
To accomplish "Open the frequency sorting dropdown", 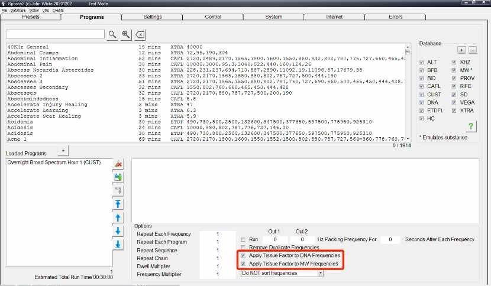I will tap(321, 273).
